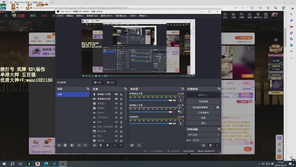Click 滤镜 button below preview
The image size is (296, 167).
click(111, 82)
